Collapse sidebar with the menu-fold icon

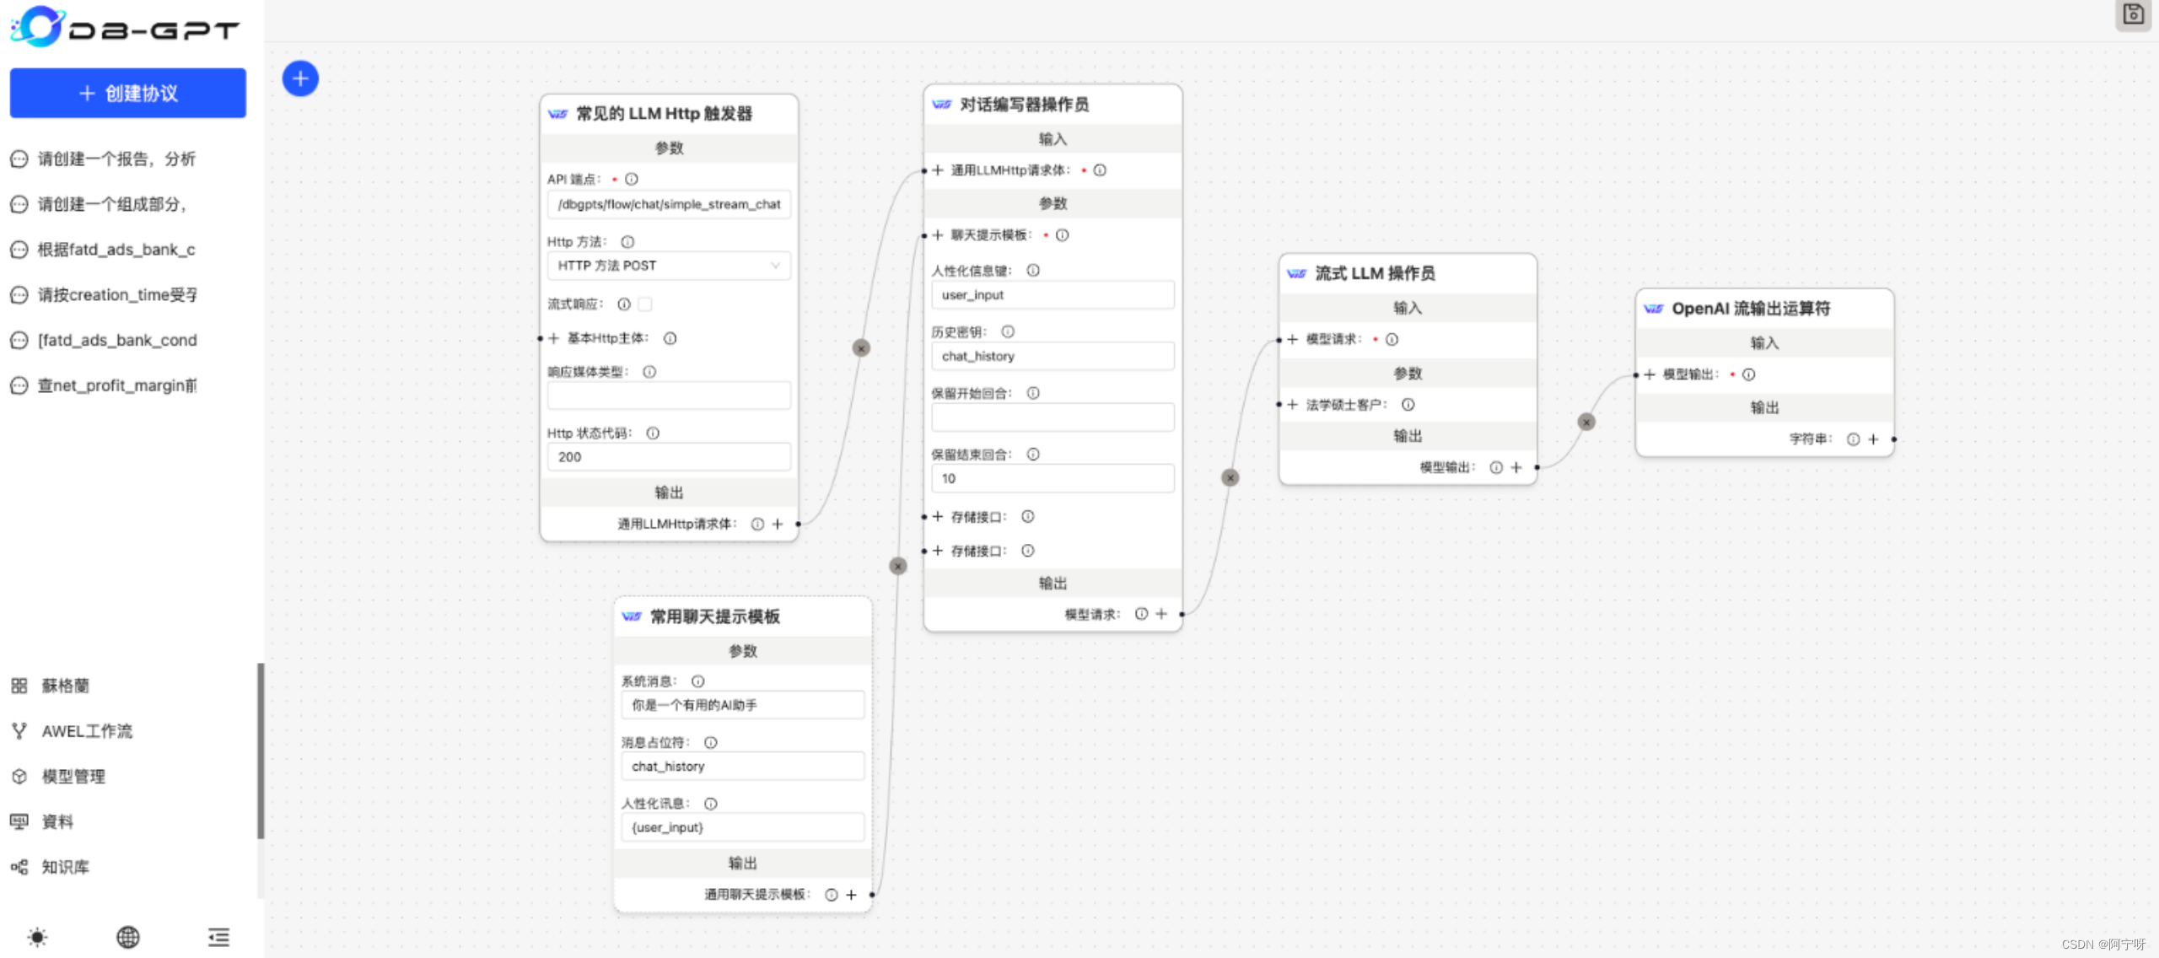(218, 937)
